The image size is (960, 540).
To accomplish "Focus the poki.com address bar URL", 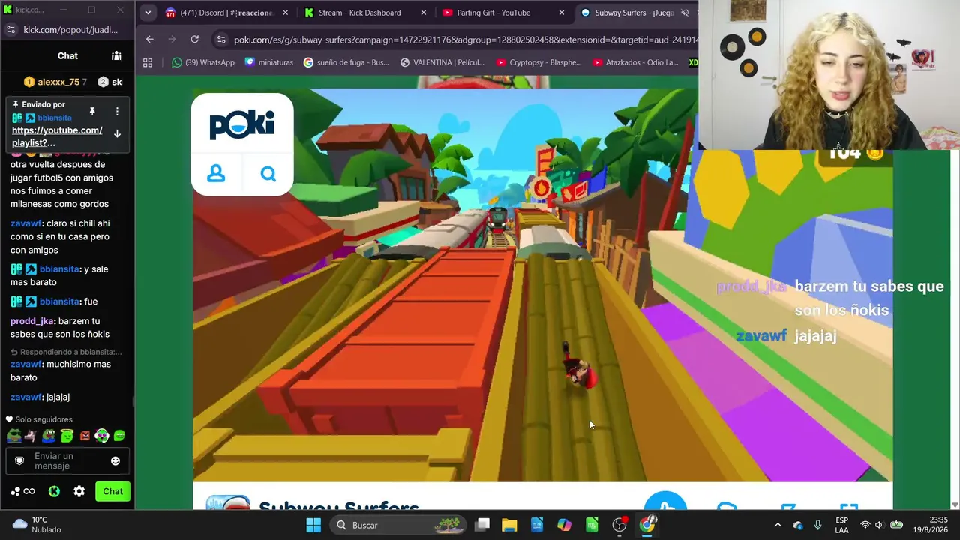I will (x=465, y=40).
